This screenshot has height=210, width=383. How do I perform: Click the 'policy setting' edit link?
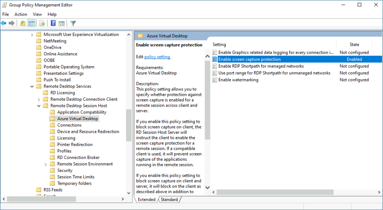point(157,57)
